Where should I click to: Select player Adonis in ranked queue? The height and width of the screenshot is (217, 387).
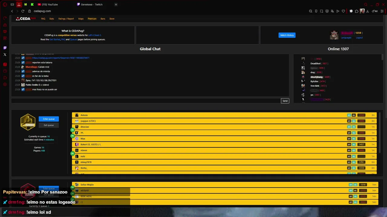point(224,115)
